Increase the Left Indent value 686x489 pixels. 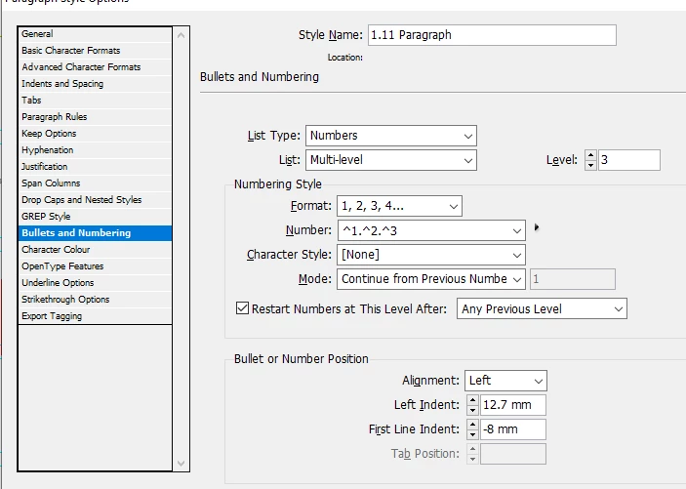click(x=472, y=400)
